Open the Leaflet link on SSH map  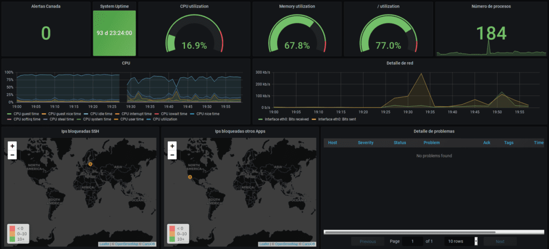[x=104, y=244]
